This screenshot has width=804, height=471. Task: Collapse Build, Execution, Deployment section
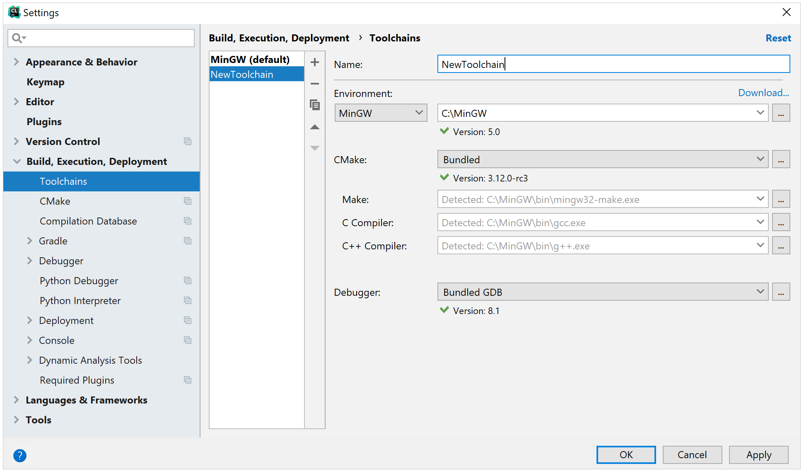coord(17,161)
